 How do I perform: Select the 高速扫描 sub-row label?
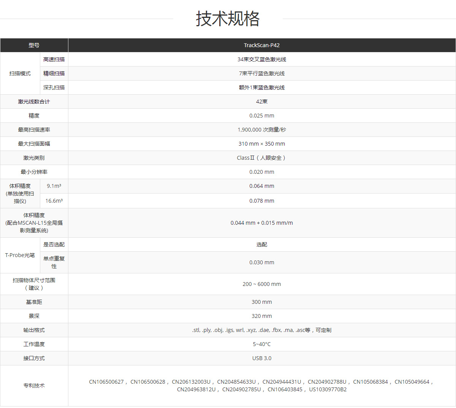coord(54,59)
